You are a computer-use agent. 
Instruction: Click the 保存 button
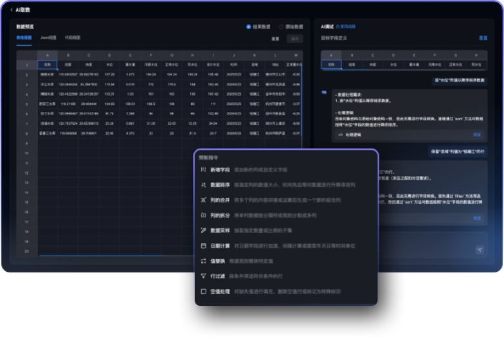(294, 39)
